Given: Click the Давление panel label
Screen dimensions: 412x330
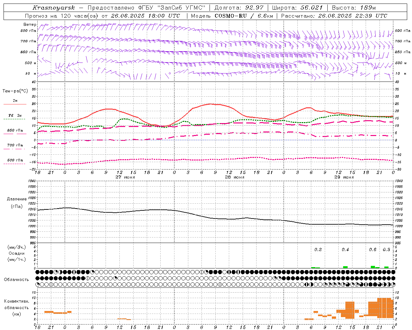Looking at the screenshot, I should click(x=17, y=199).
